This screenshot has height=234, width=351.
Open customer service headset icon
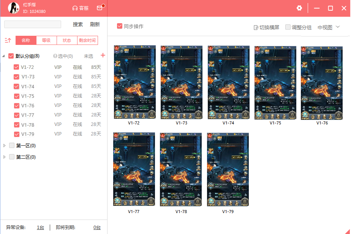(x=75, y=8)
